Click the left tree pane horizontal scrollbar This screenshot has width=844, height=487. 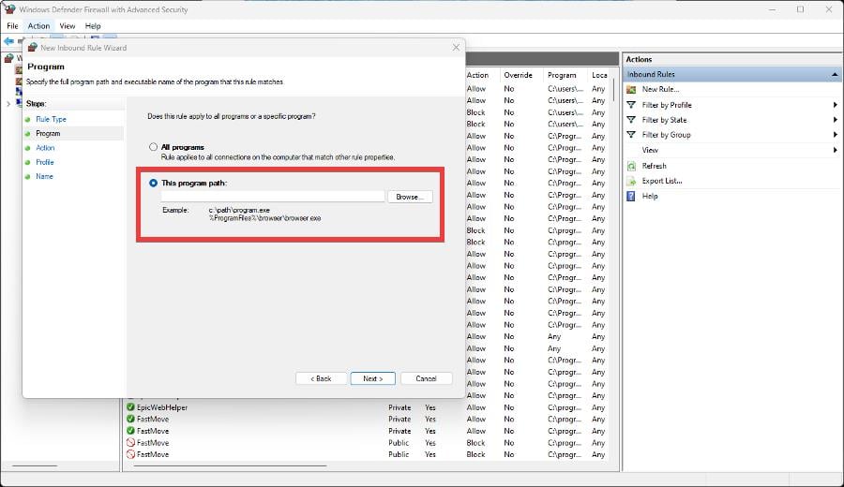pyautogui.click(x=35, y=465)
